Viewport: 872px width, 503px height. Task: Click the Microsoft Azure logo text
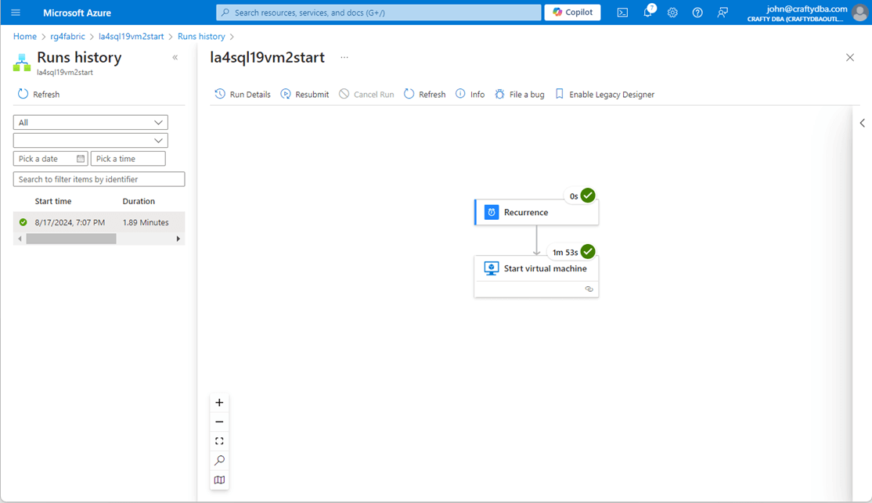tap(77, 13)
